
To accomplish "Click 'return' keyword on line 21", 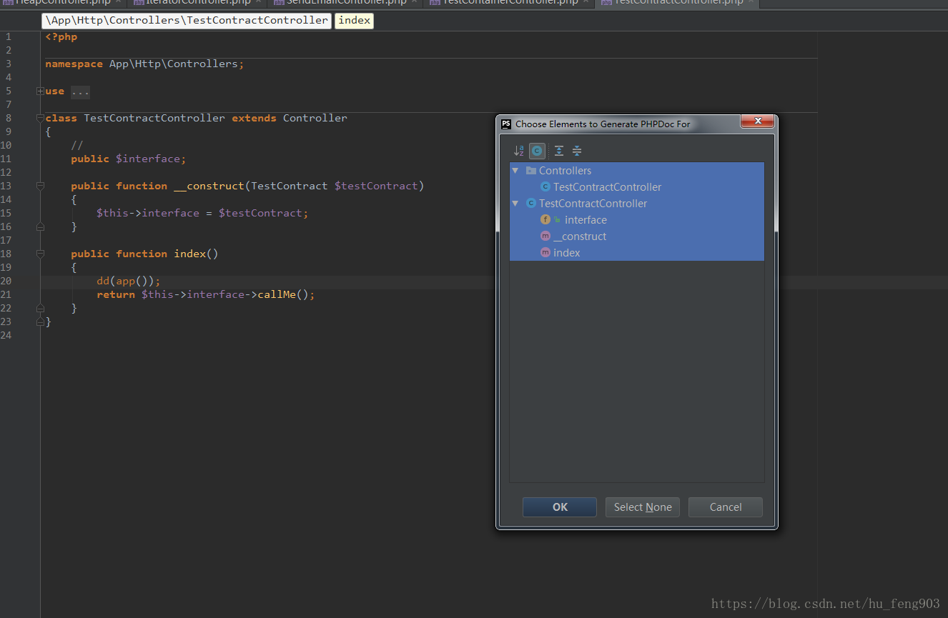I will (116, 294).
